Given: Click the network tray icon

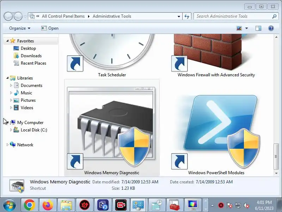Looking at the screenshot, I should (x=238, y=205).
